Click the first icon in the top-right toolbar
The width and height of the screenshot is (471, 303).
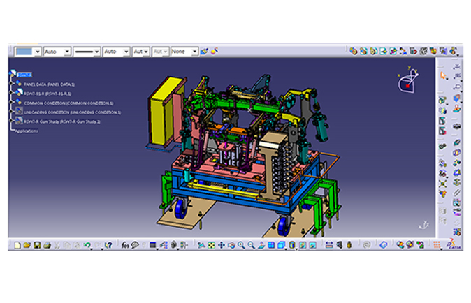(354, 51)
